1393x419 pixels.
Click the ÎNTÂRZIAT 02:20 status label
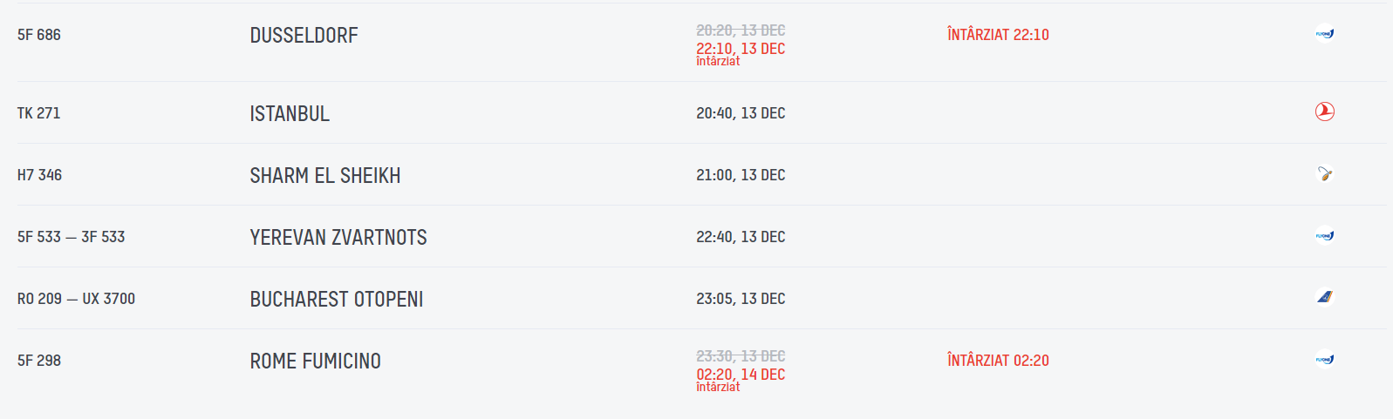coord(998,361)
